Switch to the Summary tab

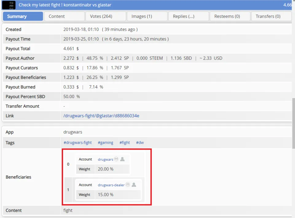tap(23, 16)
